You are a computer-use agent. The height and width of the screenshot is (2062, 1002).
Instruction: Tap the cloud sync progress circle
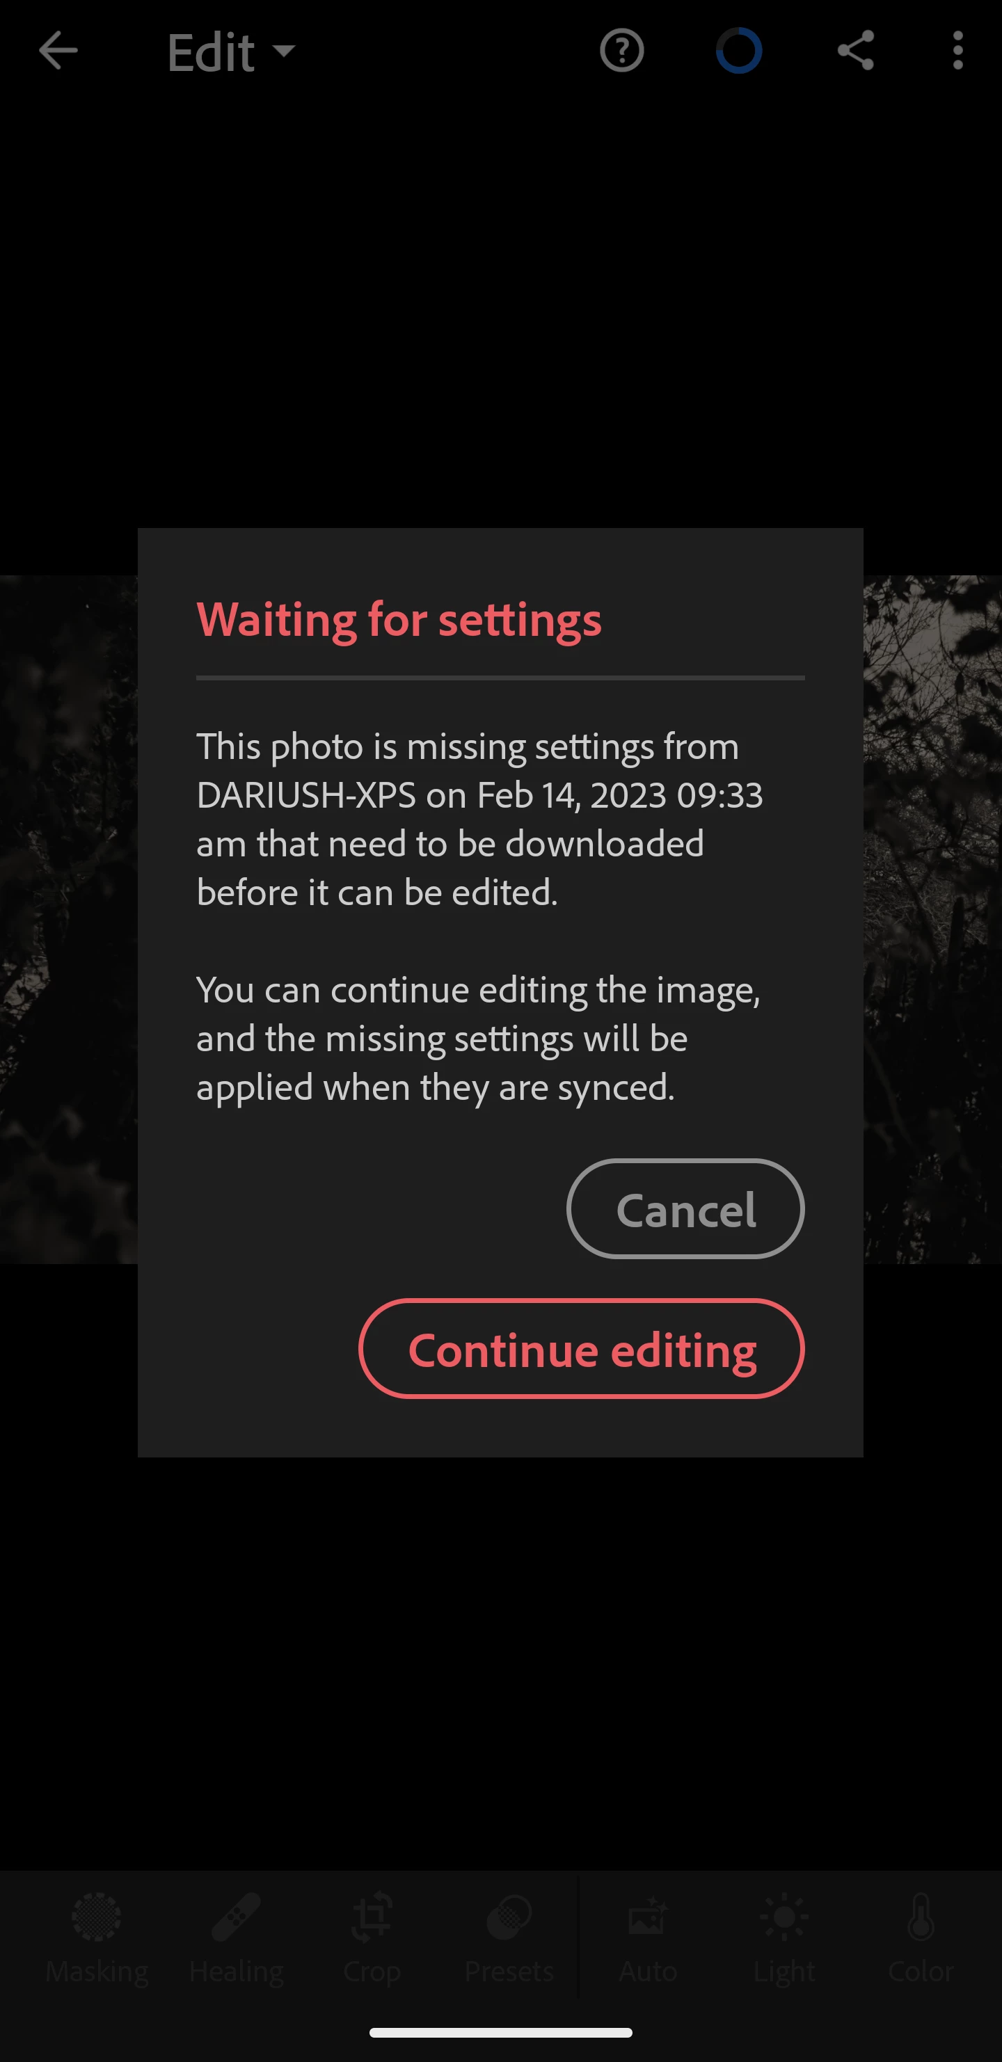tap(738, 51)
